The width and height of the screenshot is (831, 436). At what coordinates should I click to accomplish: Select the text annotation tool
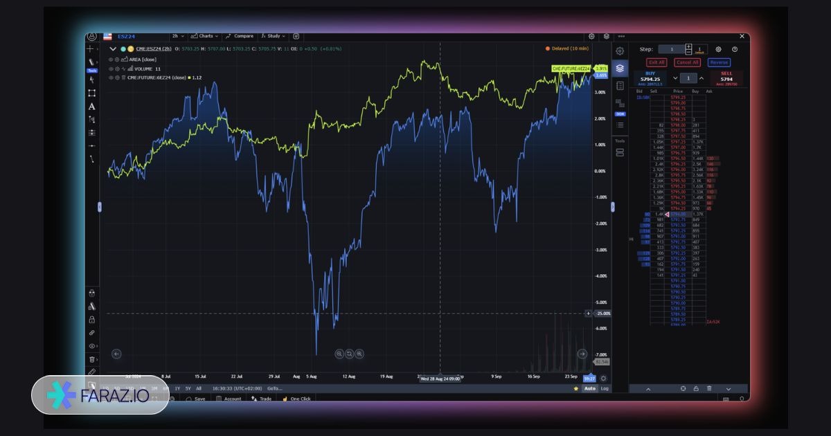coord(91,107)
